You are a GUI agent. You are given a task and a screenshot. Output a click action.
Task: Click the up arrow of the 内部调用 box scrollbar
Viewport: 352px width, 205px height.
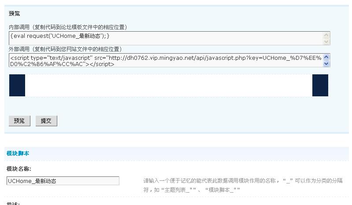tap(326, 35)
